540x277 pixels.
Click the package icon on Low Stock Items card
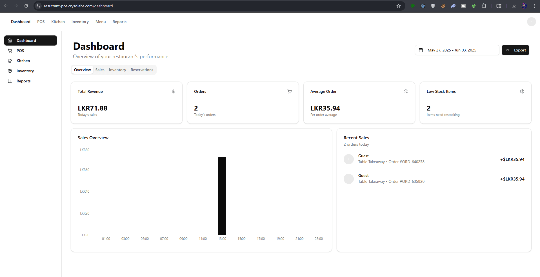[x=522, y=91]
